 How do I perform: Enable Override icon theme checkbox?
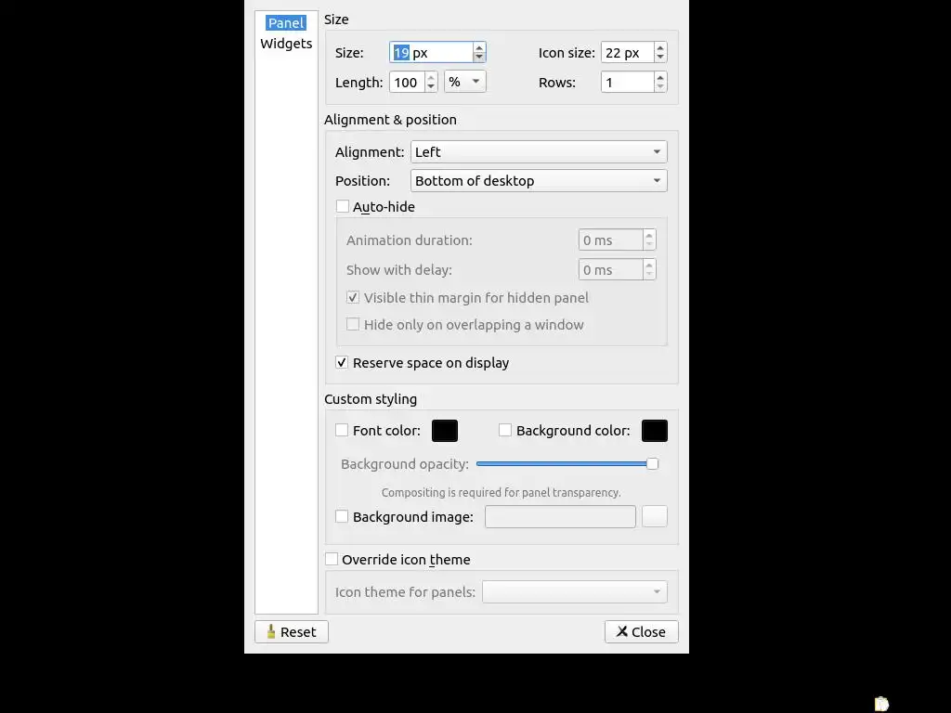click(332, 559)
